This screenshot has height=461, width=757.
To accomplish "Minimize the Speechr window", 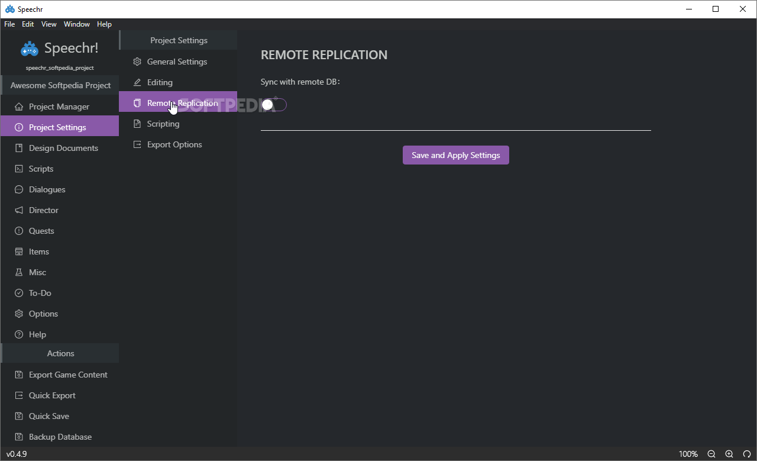I will (x=689, y=9).
